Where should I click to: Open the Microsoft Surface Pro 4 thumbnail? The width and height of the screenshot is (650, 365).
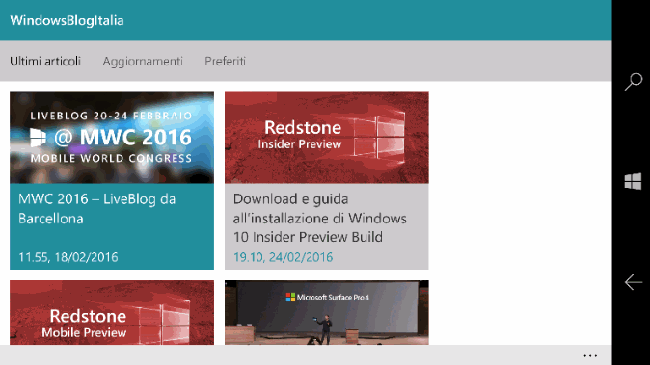(x=327, y=312)
